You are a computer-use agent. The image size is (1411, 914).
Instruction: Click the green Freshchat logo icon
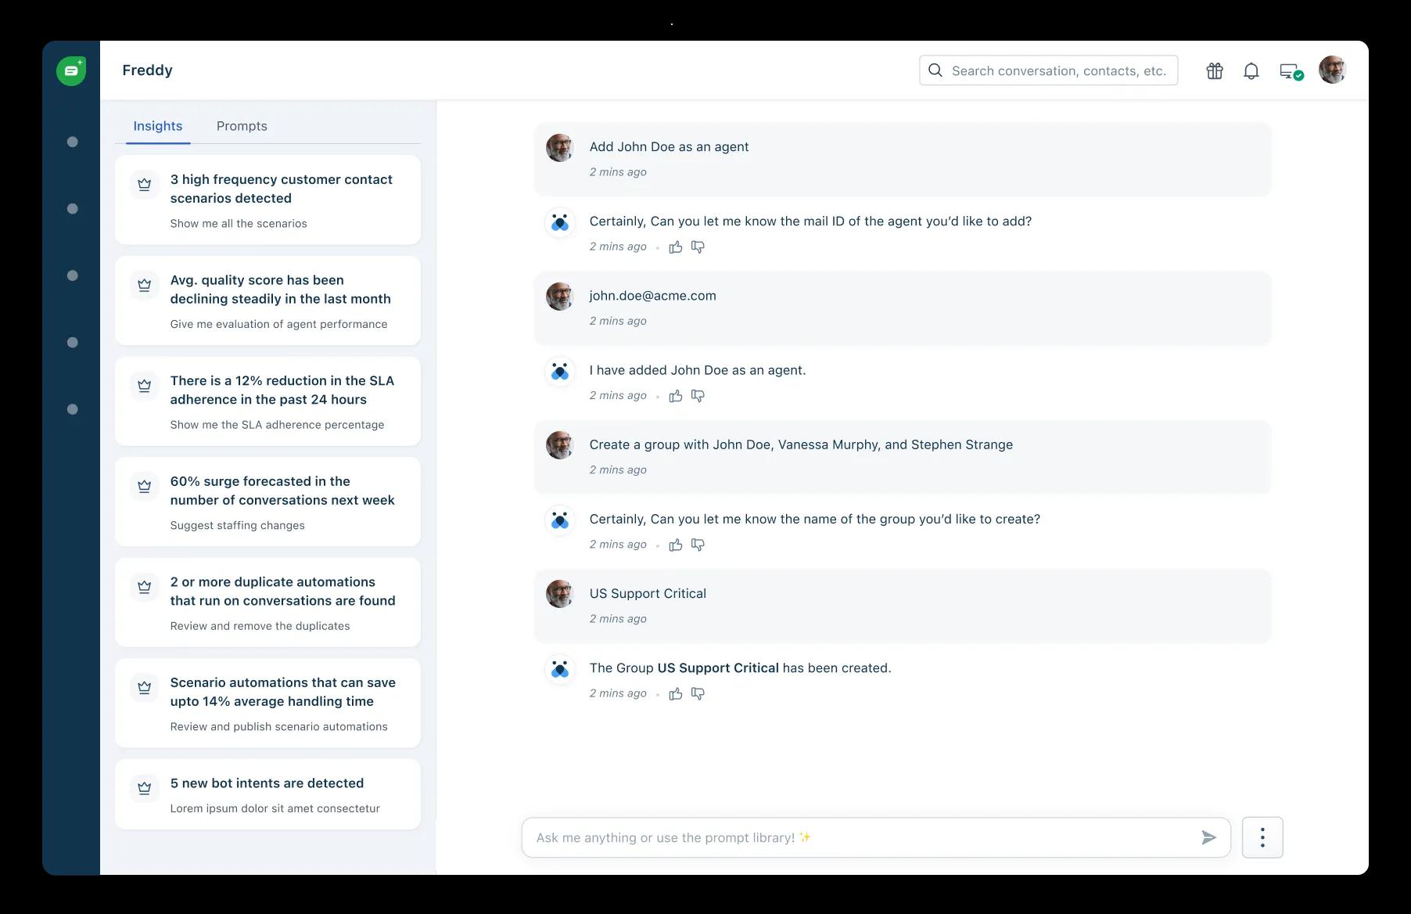(71, 71)
